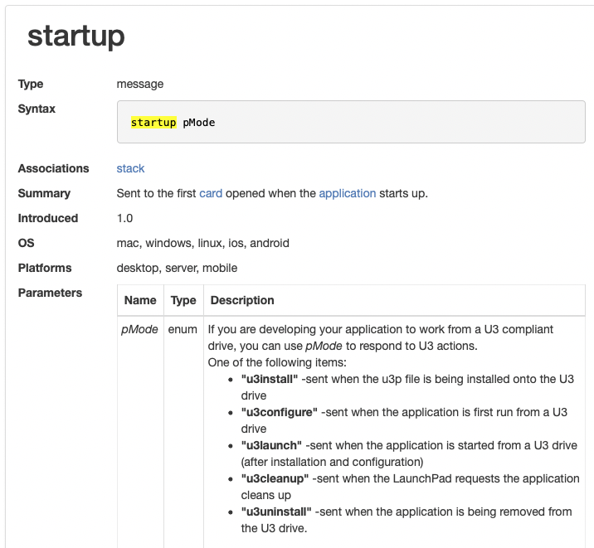594x548 pixels.
Task: Open the stack link under Associations
Action: pyautogui.click(x=130, y=168)
